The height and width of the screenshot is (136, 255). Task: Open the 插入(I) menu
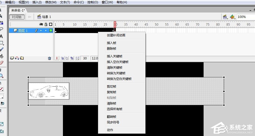coord(37,2)
